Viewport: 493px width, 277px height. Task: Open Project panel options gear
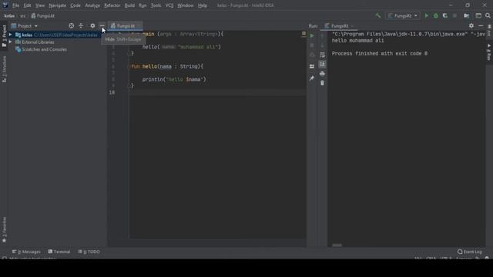coord(92,25)
